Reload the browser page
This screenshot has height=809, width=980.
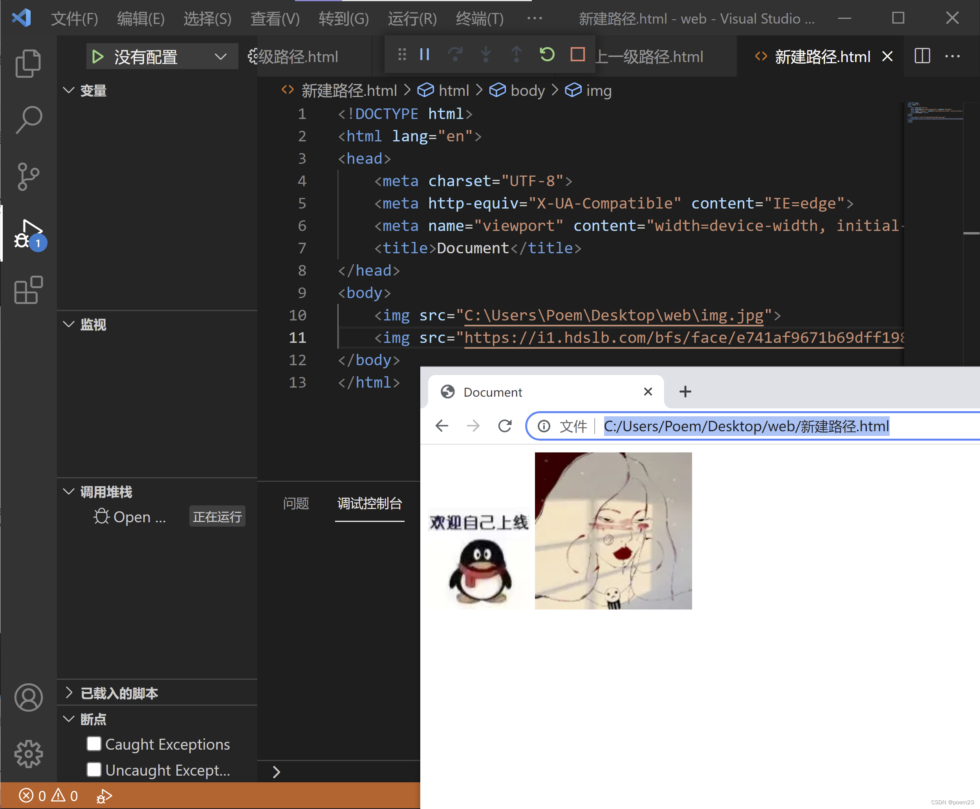click(x=505, y=426)
